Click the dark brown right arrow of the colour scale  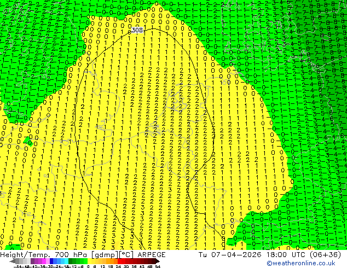point(158,261)
